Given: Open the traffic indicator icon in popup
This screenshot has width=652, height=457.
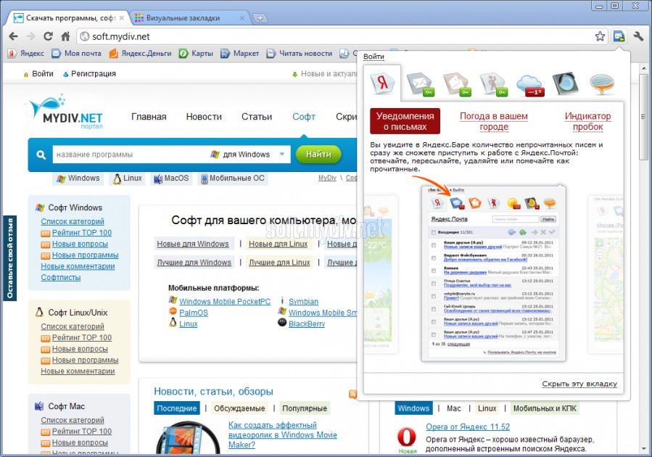Looking at the screenshot, I should coord(566,83).
